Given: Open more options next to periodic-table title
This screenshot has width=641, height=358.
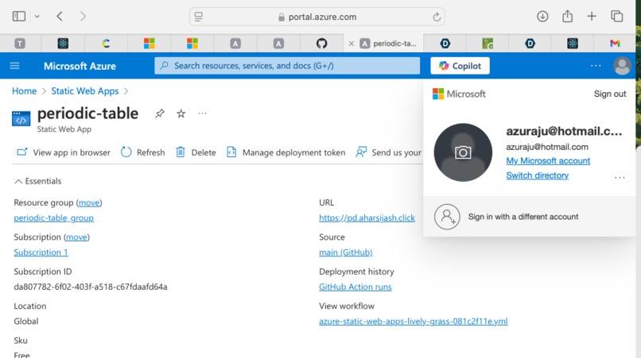Looking at the screenshot, I should pos(202,114).
